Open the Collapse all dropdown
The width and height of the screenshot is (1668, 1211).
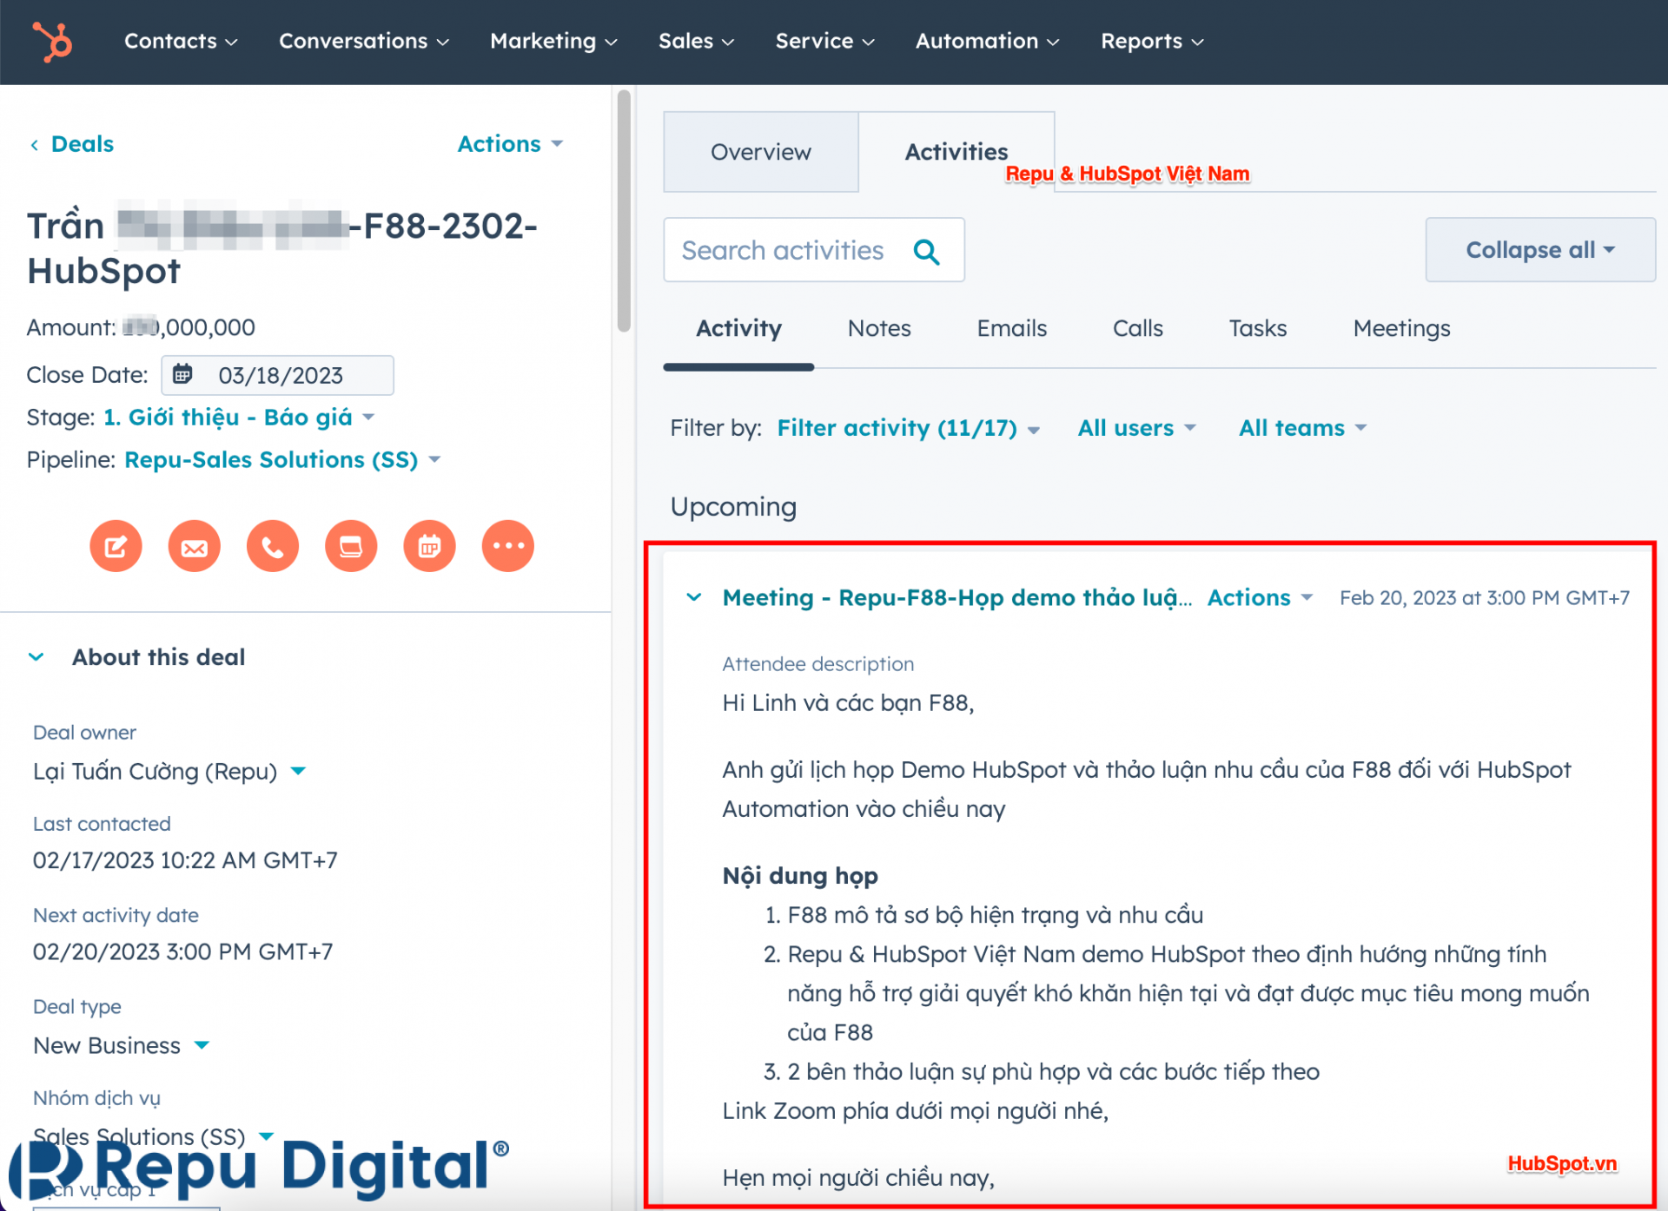pyautogui.click(x=1540, y=250)
